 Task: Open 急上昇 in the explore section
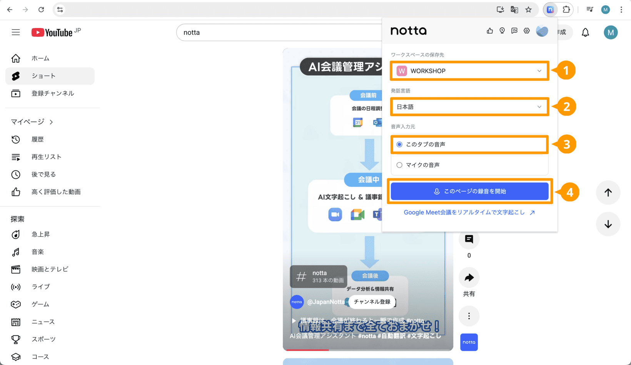click(x=50, y=234)
